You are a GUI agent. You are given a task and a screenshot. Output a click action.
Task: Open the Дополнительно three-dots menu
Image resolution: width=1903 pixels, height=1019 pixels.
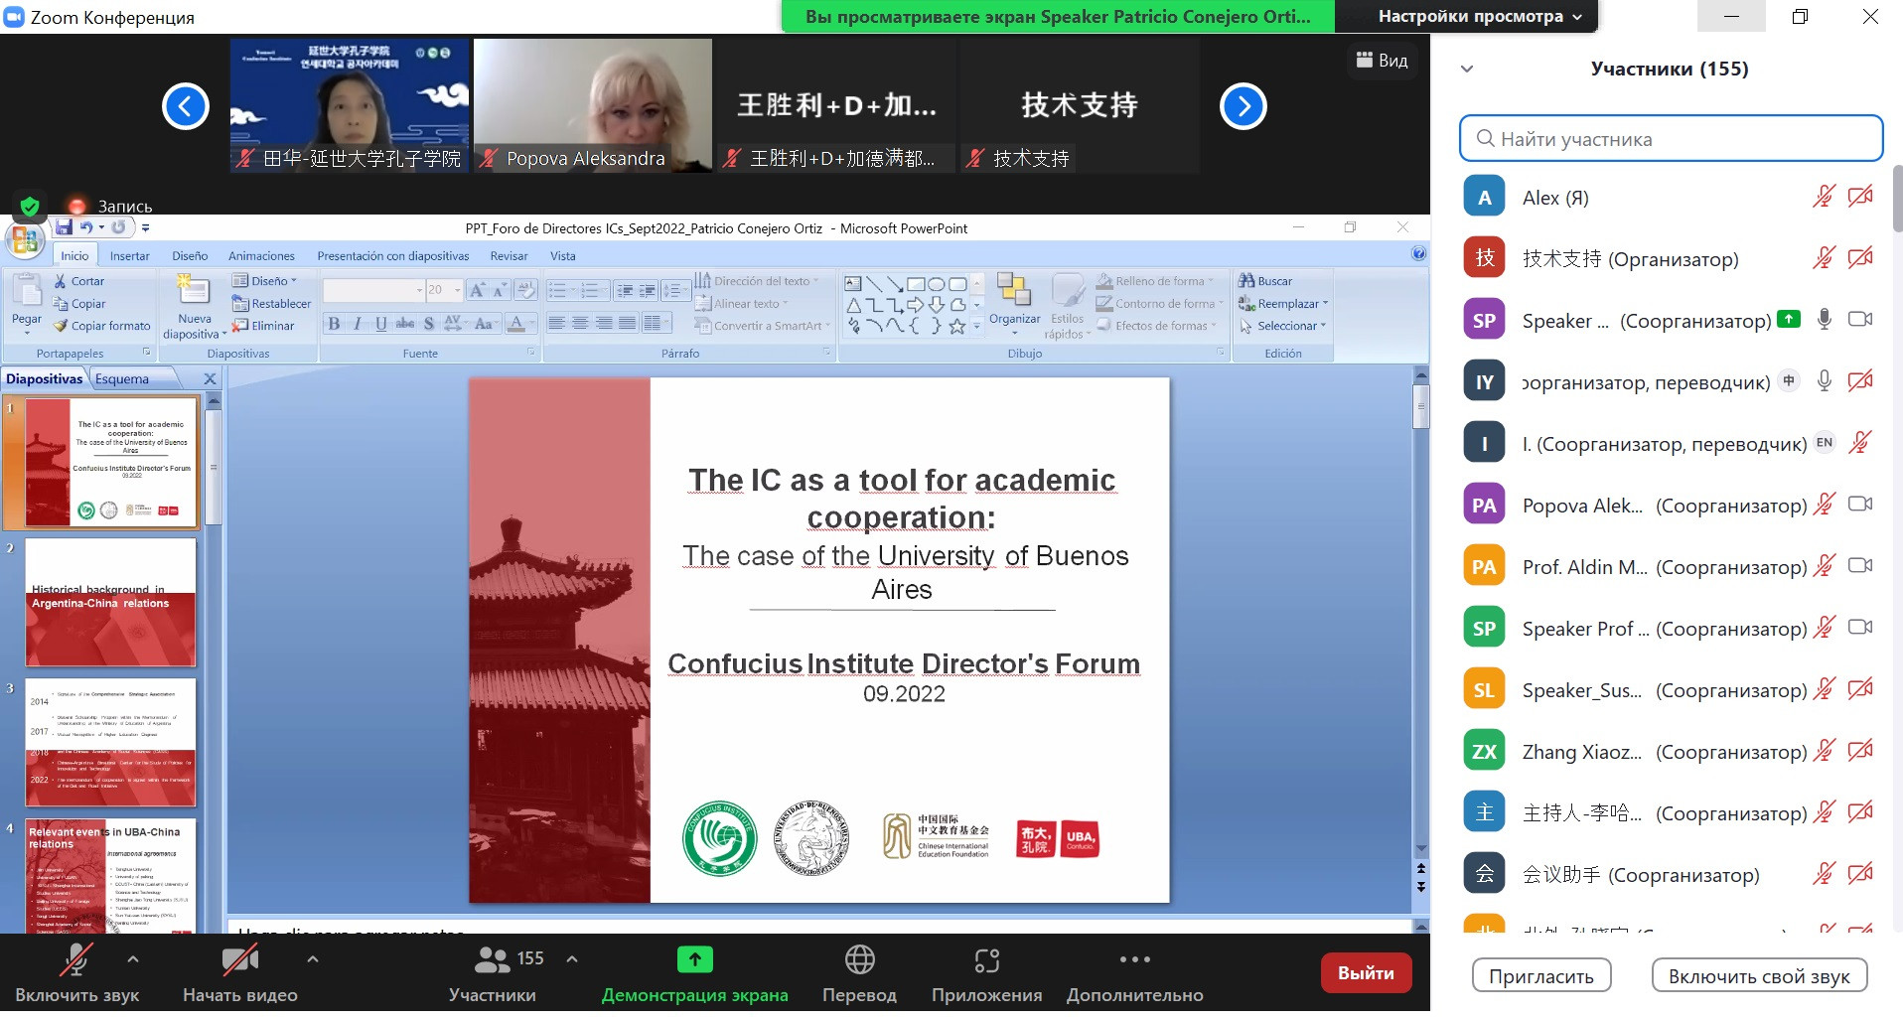point(1134,959)
